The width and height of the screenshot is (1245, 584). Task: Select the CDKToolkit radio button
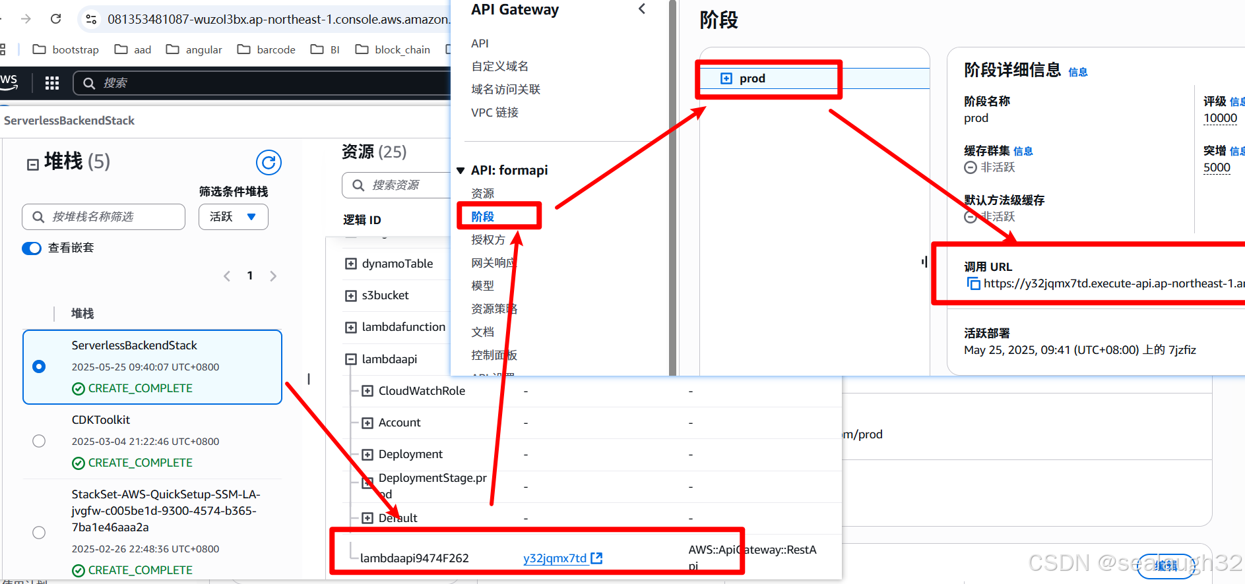click(x=39, y=441)
